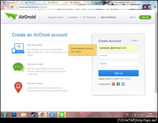The width and height of the screenshot is (158, 123).
Task: Click 'One less screen' heading text
Action: (35, 64)
